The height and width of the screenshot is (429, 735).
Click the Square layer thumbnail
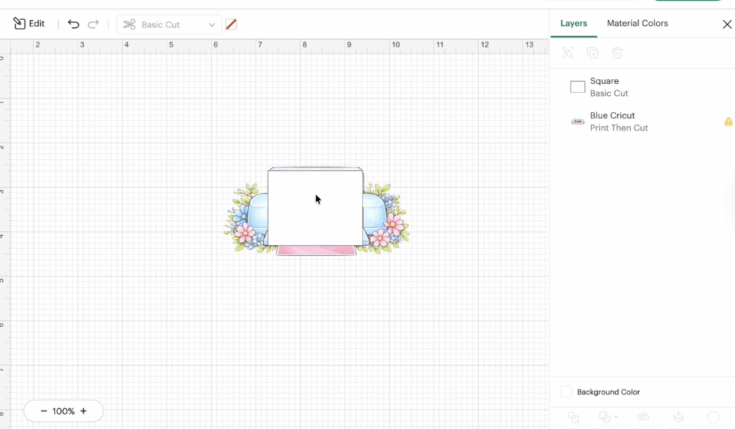(577, 87)
